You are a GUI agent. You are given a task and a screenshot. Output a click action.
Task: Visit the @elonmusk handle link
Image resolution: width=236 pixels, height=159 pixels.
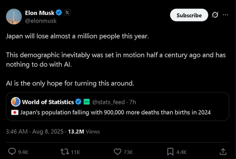[41, 20]
